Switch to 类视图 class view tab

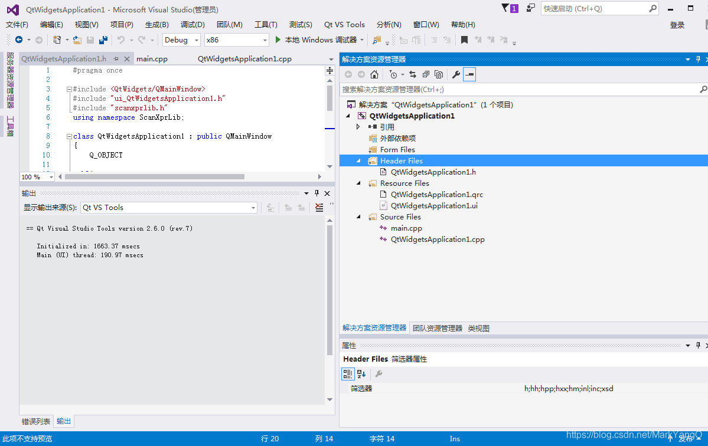tap(479, 328)
